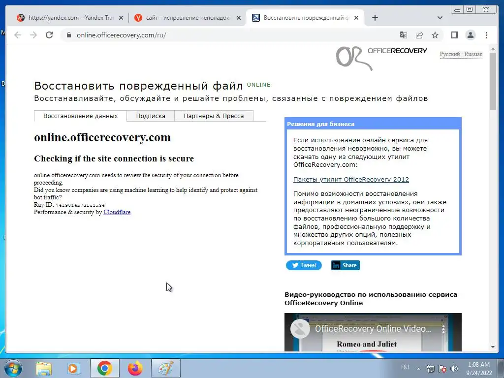The width and height of the screenshot is (504, 378).
Task: Open Action Center flag icon
Action: (x=442, y=369)
